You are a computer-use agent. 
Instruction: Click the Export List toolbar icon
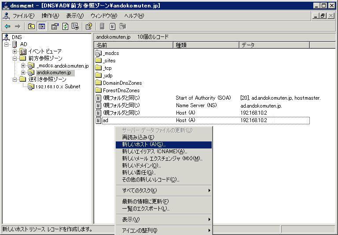(x=75, y=26)
